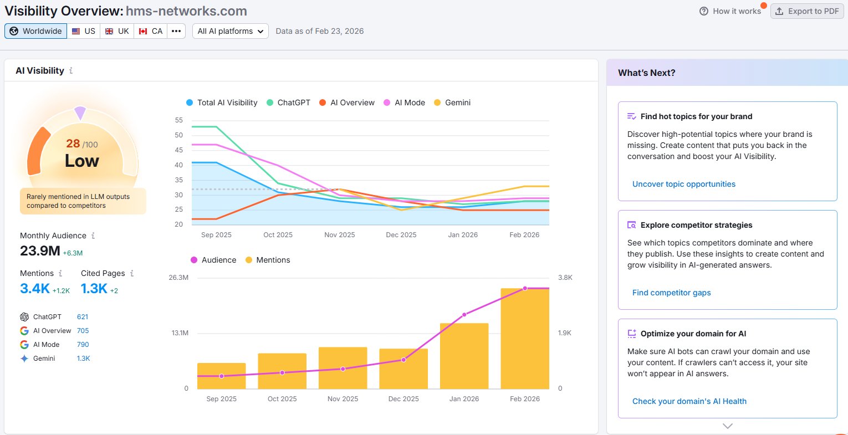The width and height of the screenshot is (848, 435).
Task: Toggle Gemini legend series
Action: [452, 103]
